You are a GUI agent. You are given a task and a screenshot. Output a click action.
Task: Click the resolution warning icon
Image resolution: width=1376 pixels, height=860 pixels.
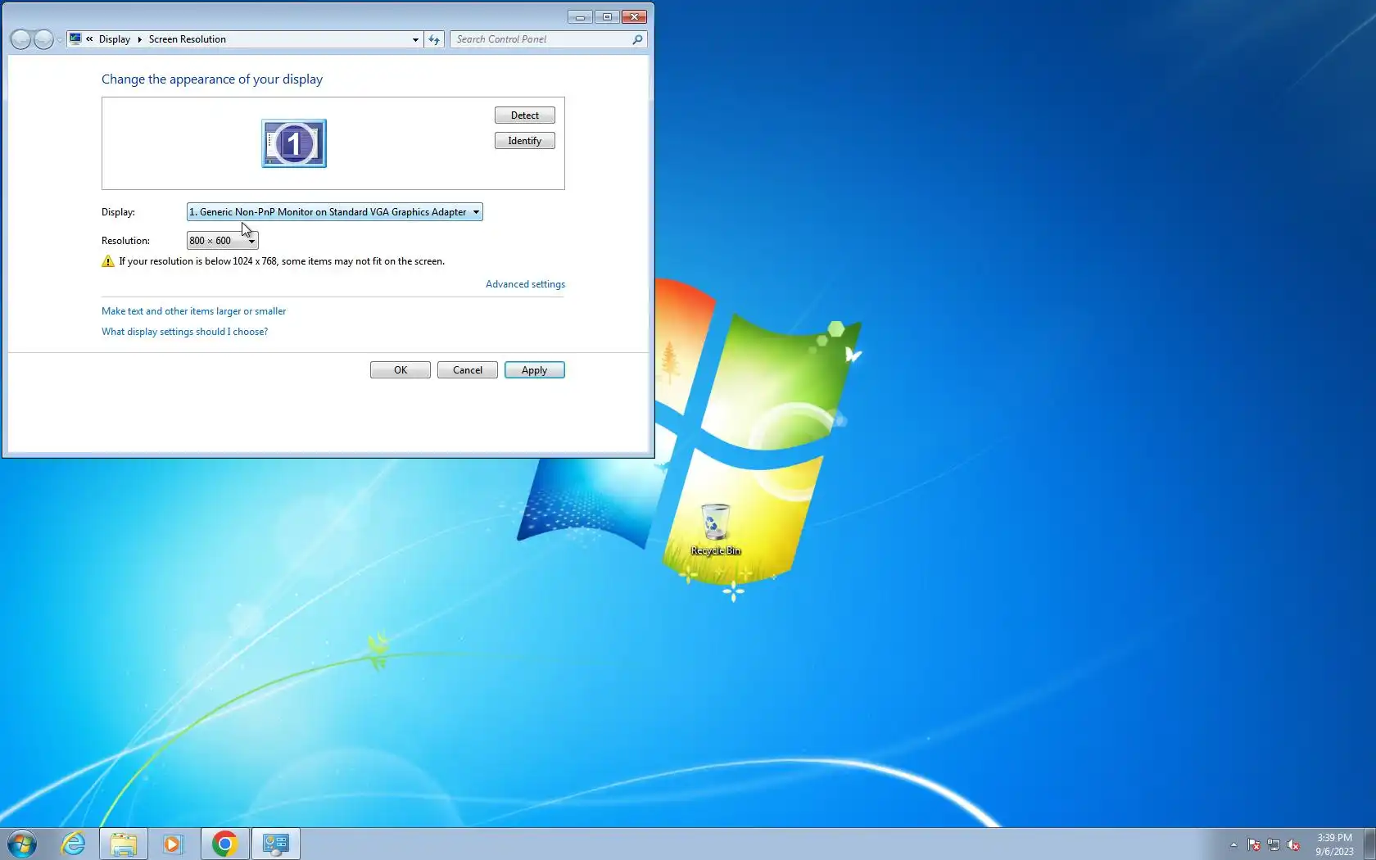[108, 261]
